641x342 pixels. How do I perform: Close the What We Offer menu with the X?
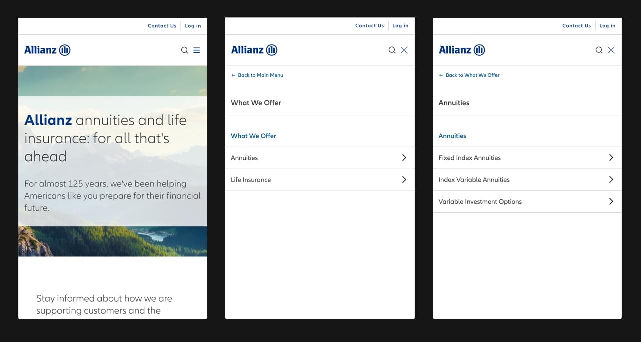tap(404, 50)
